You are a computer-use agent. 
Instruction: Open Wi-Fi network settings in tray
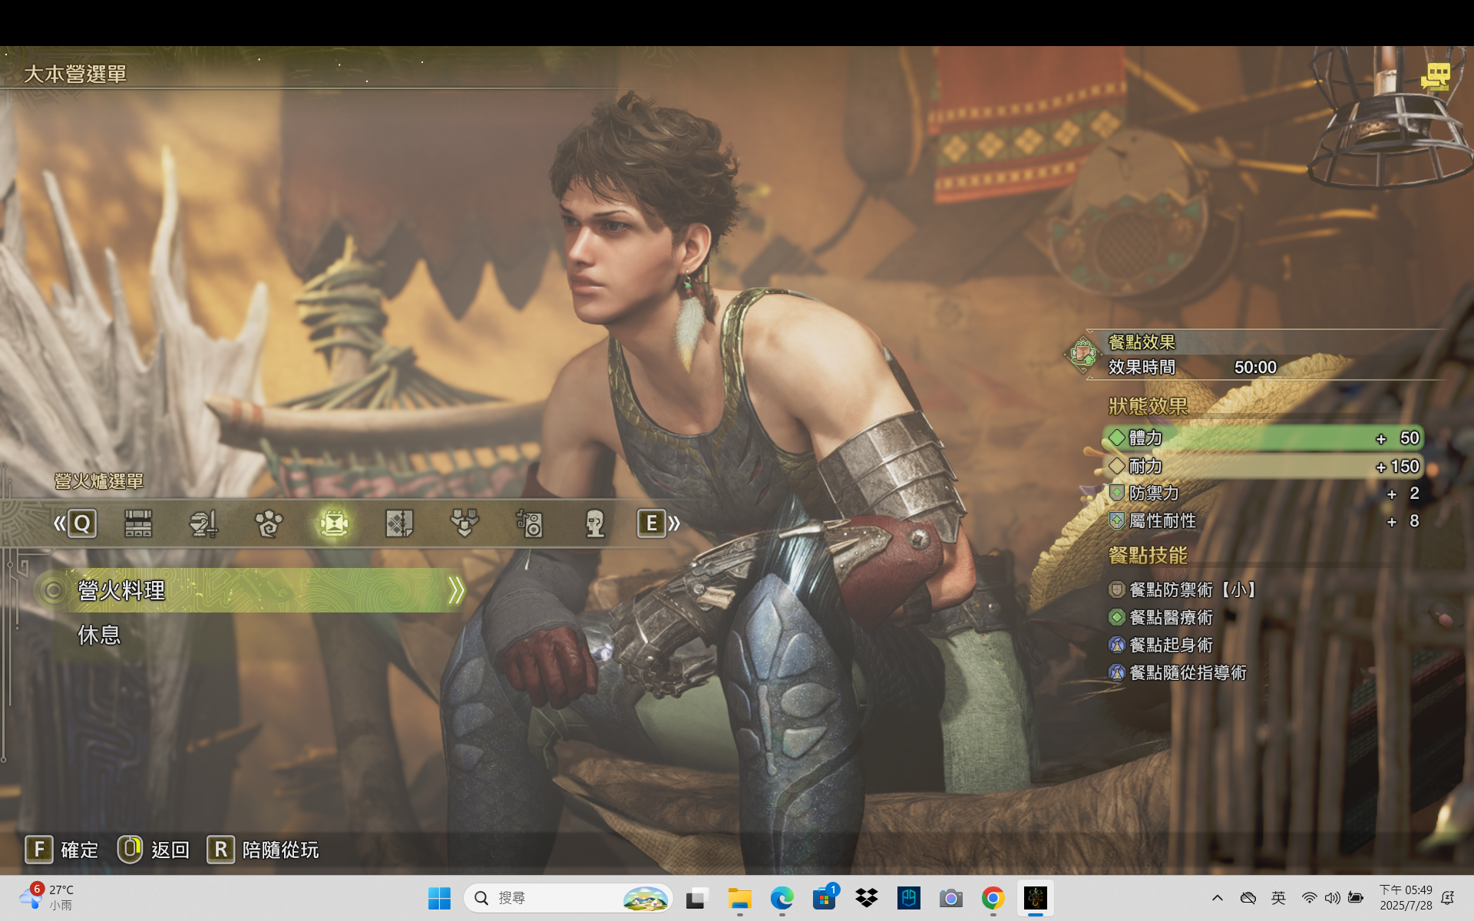tap(1310, 898)
